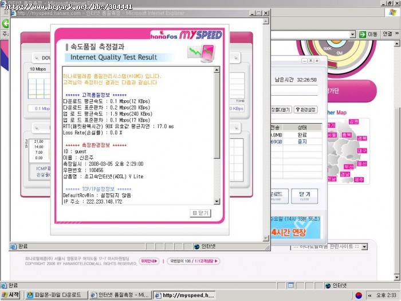Click the 상태 column header
The height and width of the screenshot is (301, 401).
click(x=302, y=127)
